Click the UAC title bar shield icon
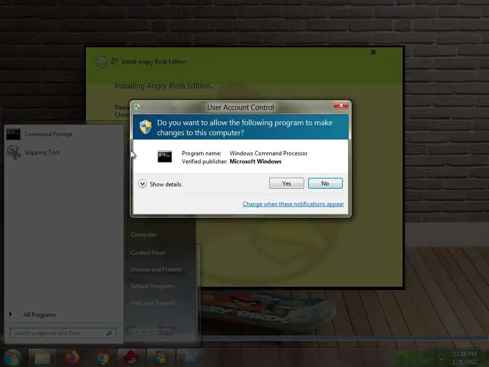489x367 pixels. pyautogui.click(x=137, y=107)
